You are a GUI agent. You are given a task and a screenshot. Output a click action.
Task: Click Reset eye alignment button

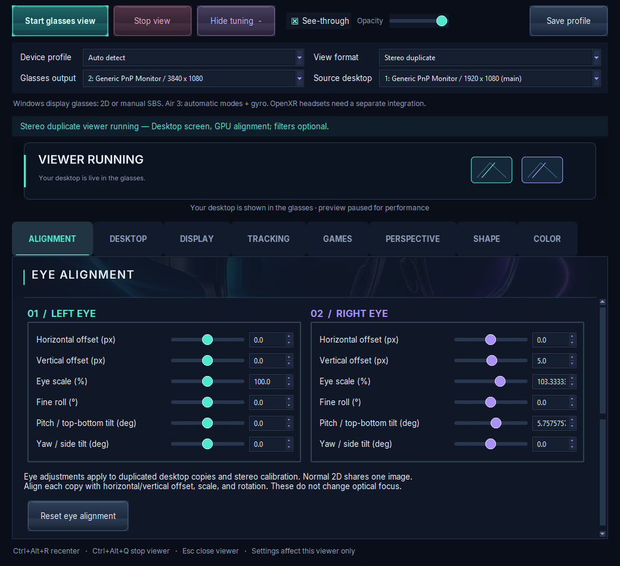(78, 516)
